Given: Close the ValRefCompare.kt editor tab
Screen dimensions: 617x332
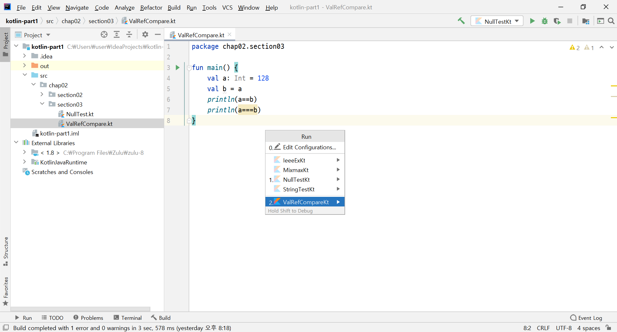Looking at the screenshot, I should (x=229, y=34).
